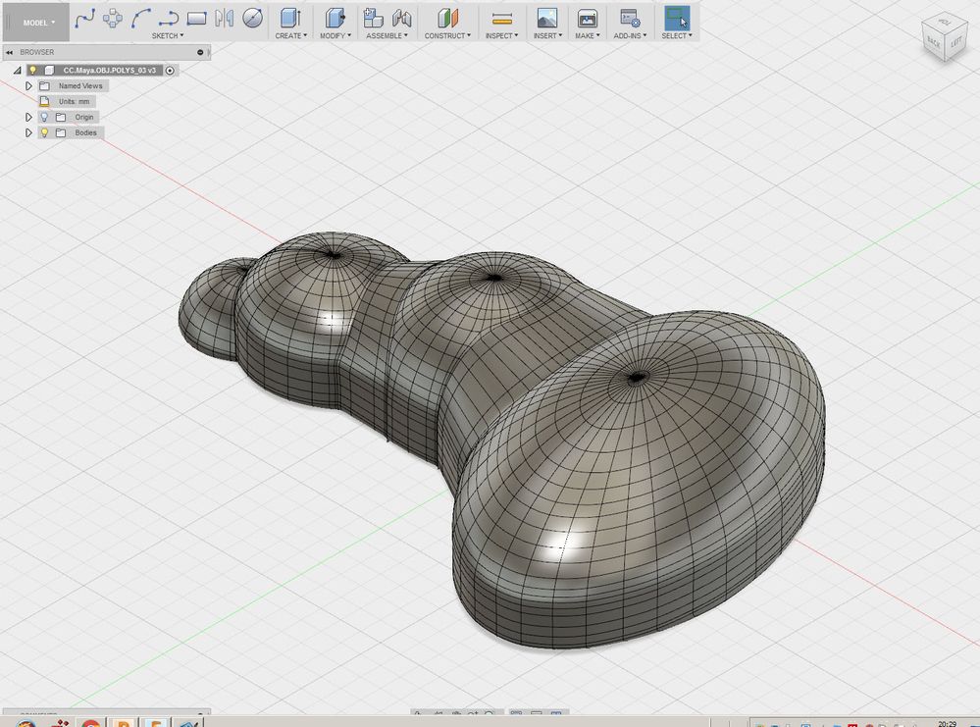The image size is (980, 727).
Task: Open the MODEL workspace dropdown
Action: coord(39,23)
